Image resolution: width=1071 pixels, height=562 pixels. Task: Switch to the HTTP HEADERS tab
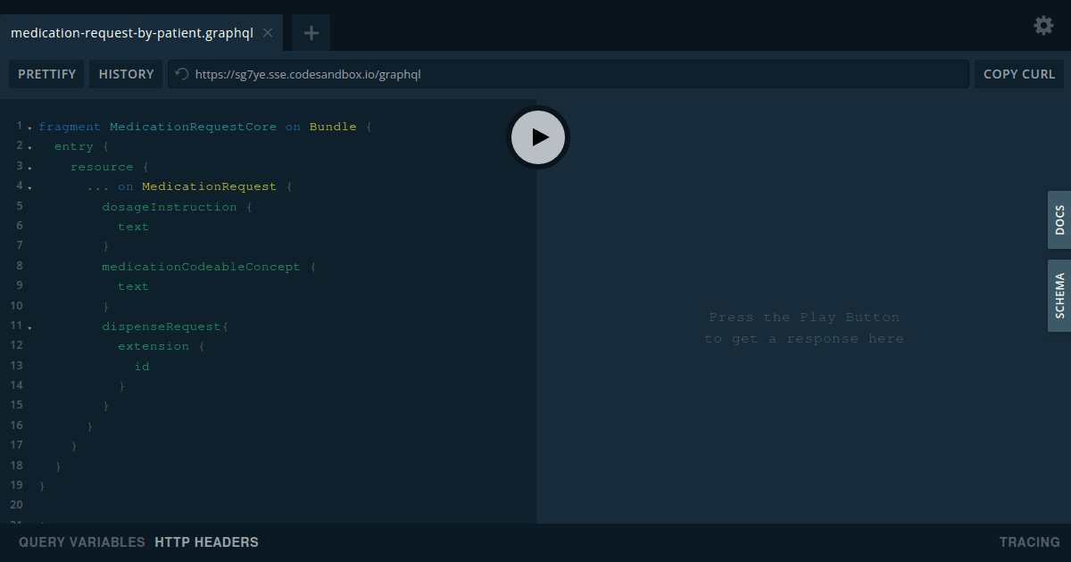tap(206, 541)
